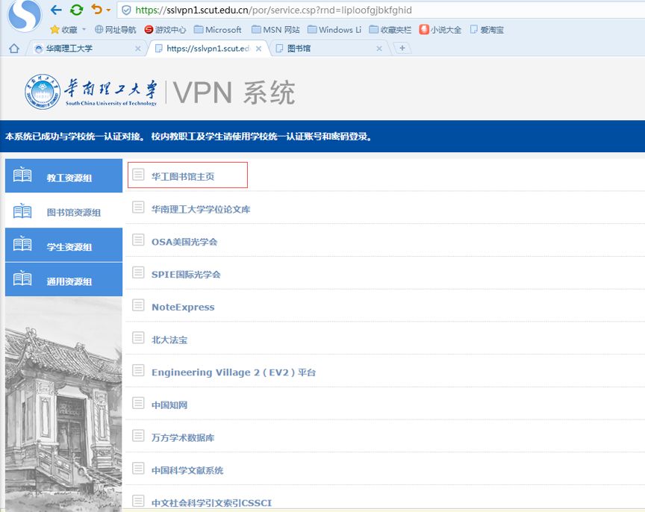
Task: Click the Sogou browser logo
Action: tap(25, 16)
